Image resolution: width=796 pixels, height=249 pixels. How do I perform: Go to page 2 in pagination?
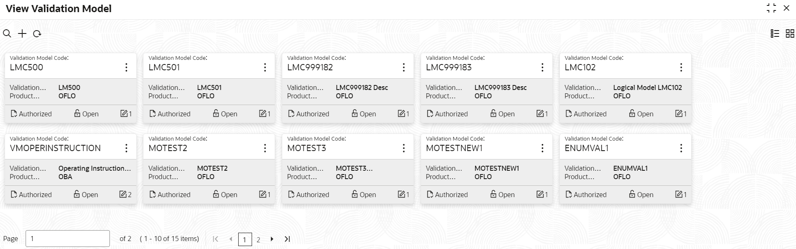pyautogui.click(x=258, y=239)
